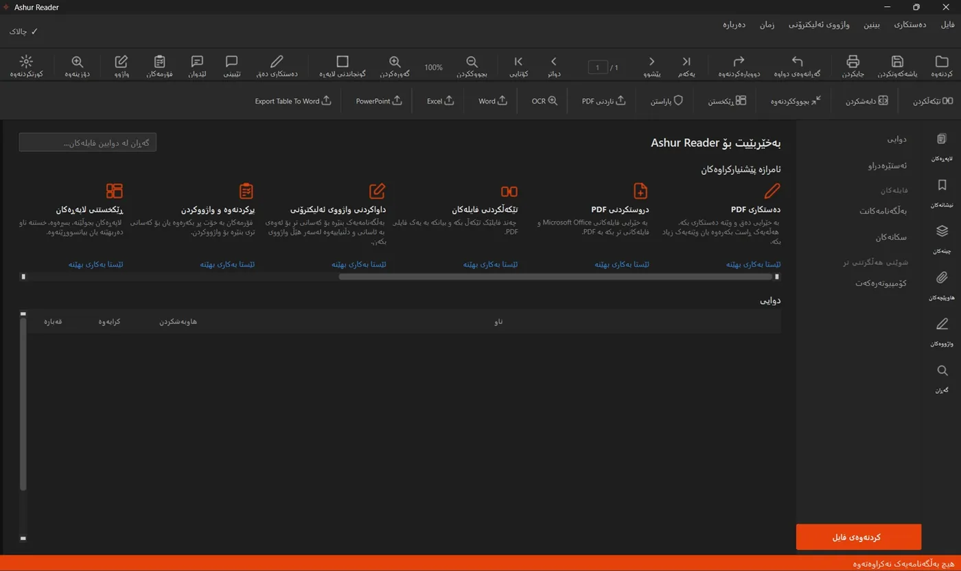This screenshot has height=571, width=961.
Task: Select Scans (سکانەکان)
Action: point(891,237)
